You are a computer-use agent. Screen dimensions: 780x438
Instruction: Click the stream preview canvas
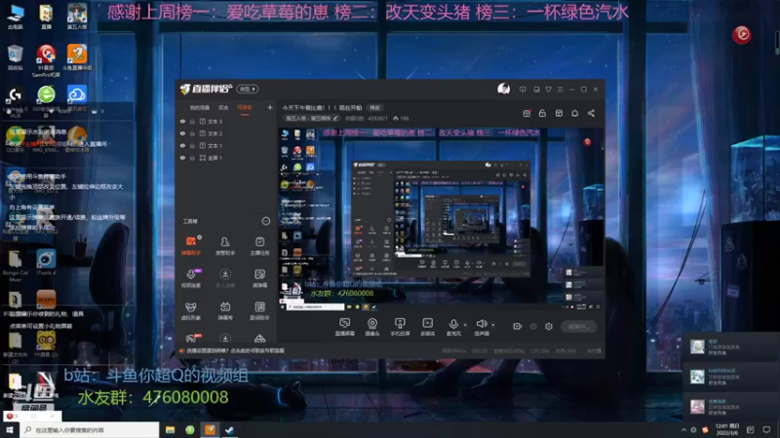[442, 220]
